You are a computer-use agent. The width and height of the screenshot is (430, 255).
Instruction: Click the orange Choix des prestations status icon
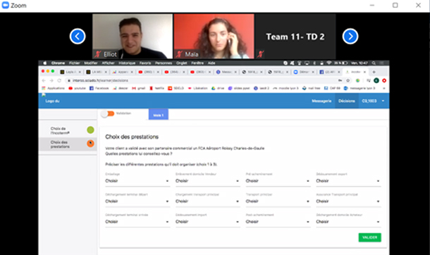[x=90, y=143]
